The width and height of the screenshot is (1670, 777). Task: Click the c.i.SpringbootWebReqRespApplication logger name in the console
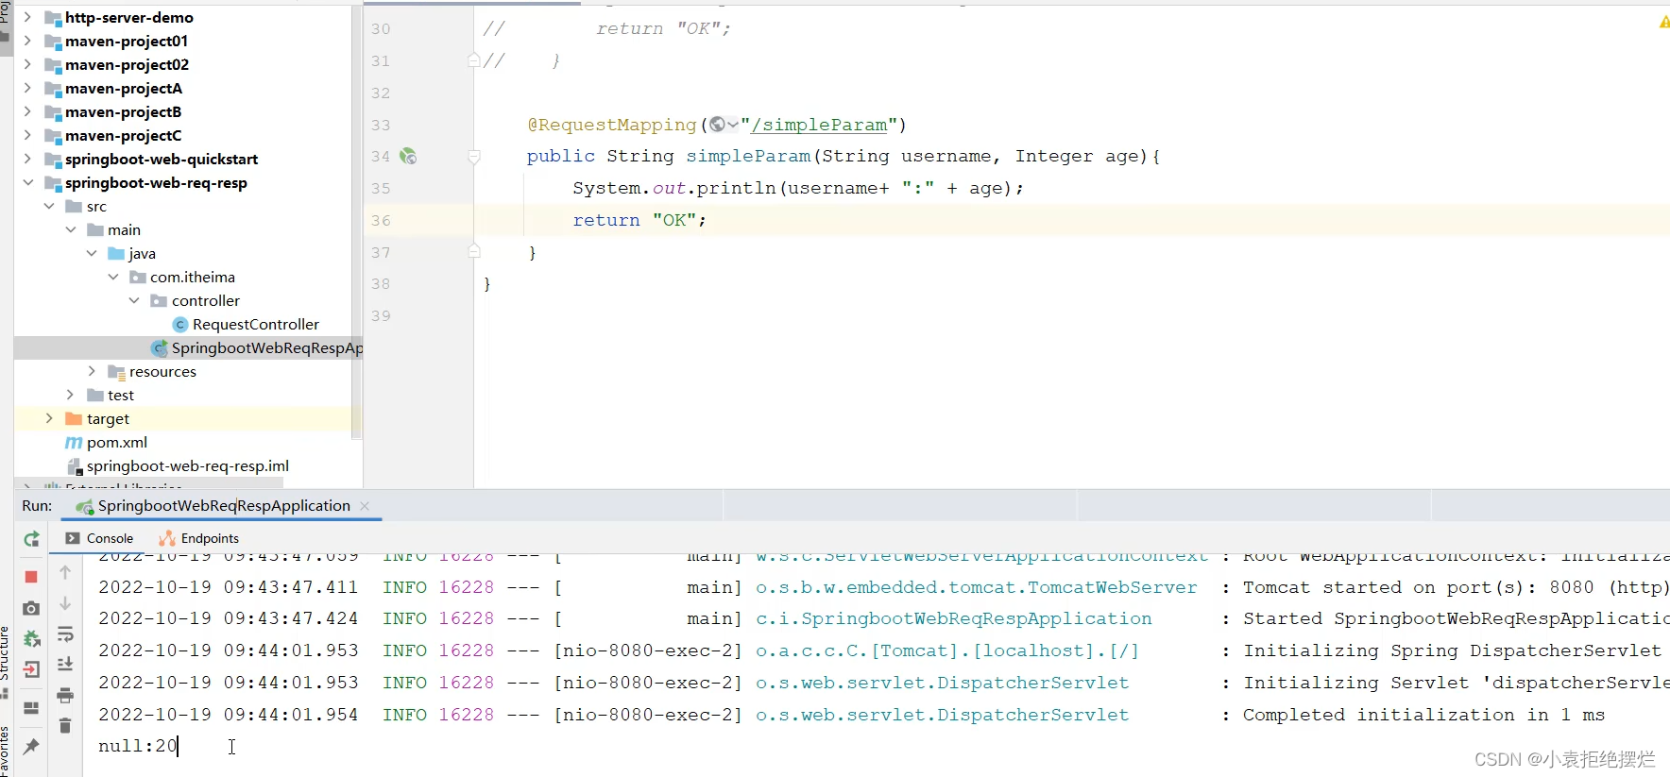pos(954,618)
